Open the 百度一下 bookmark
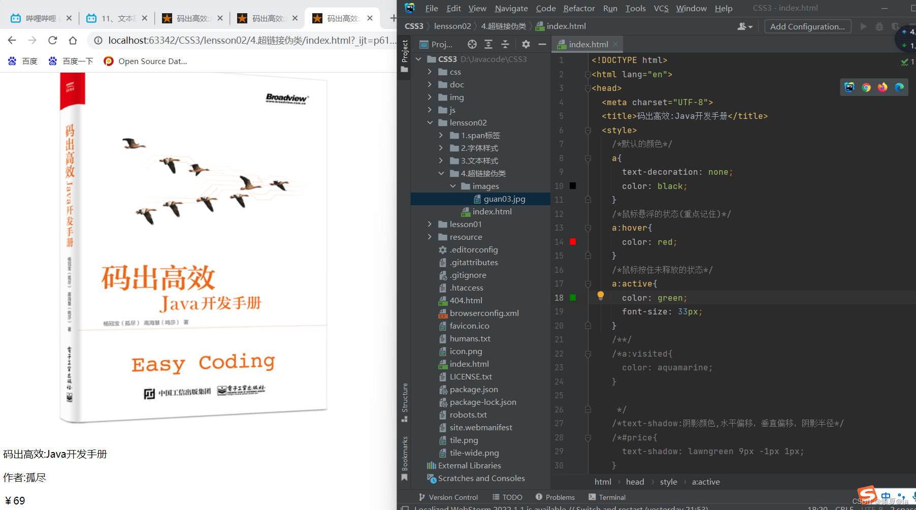The width and height of the screenshot is (916, 510). point(71,61)
